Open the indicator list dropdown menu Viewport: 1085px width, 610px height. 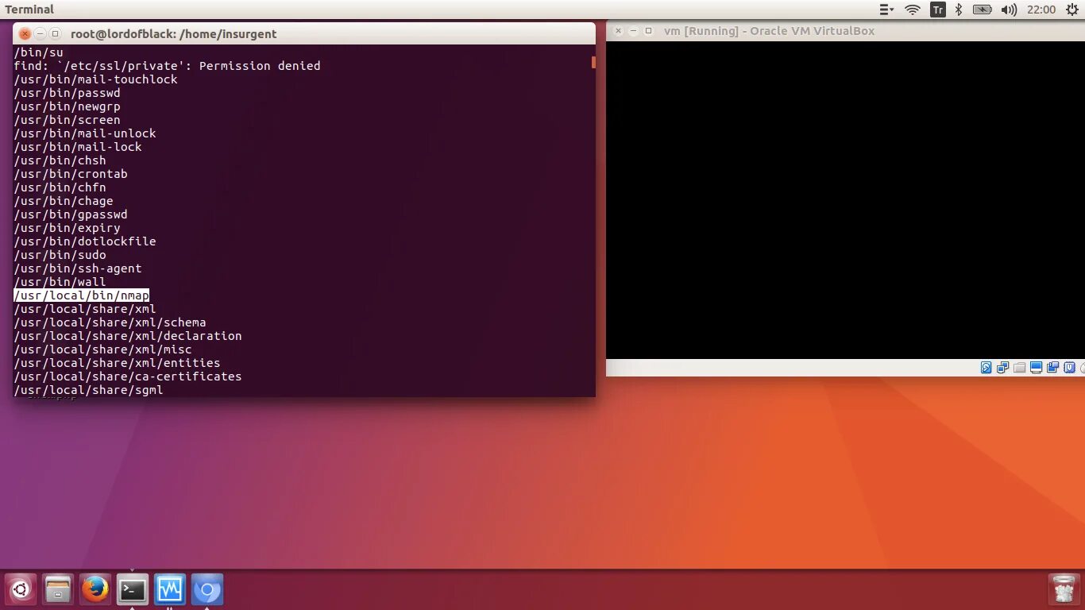pos(887,10)
